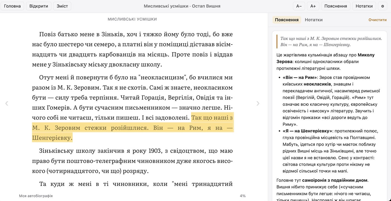The image size is (391, 201).
Task: Click the 4% progress indicator
Action: 243,196
